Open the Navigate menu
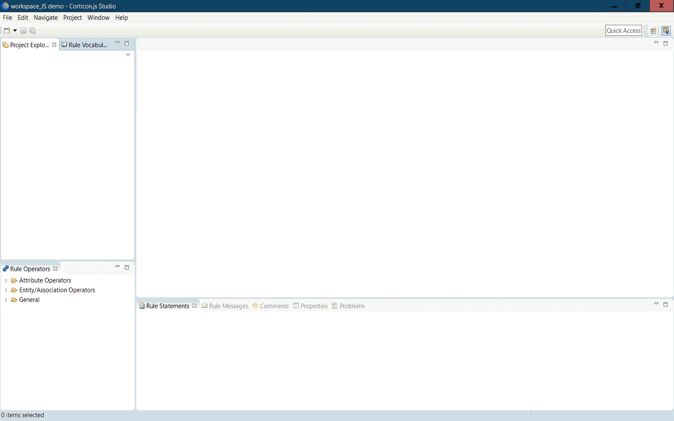This screenshot has width=674, height=421. [x=45, y=18]
